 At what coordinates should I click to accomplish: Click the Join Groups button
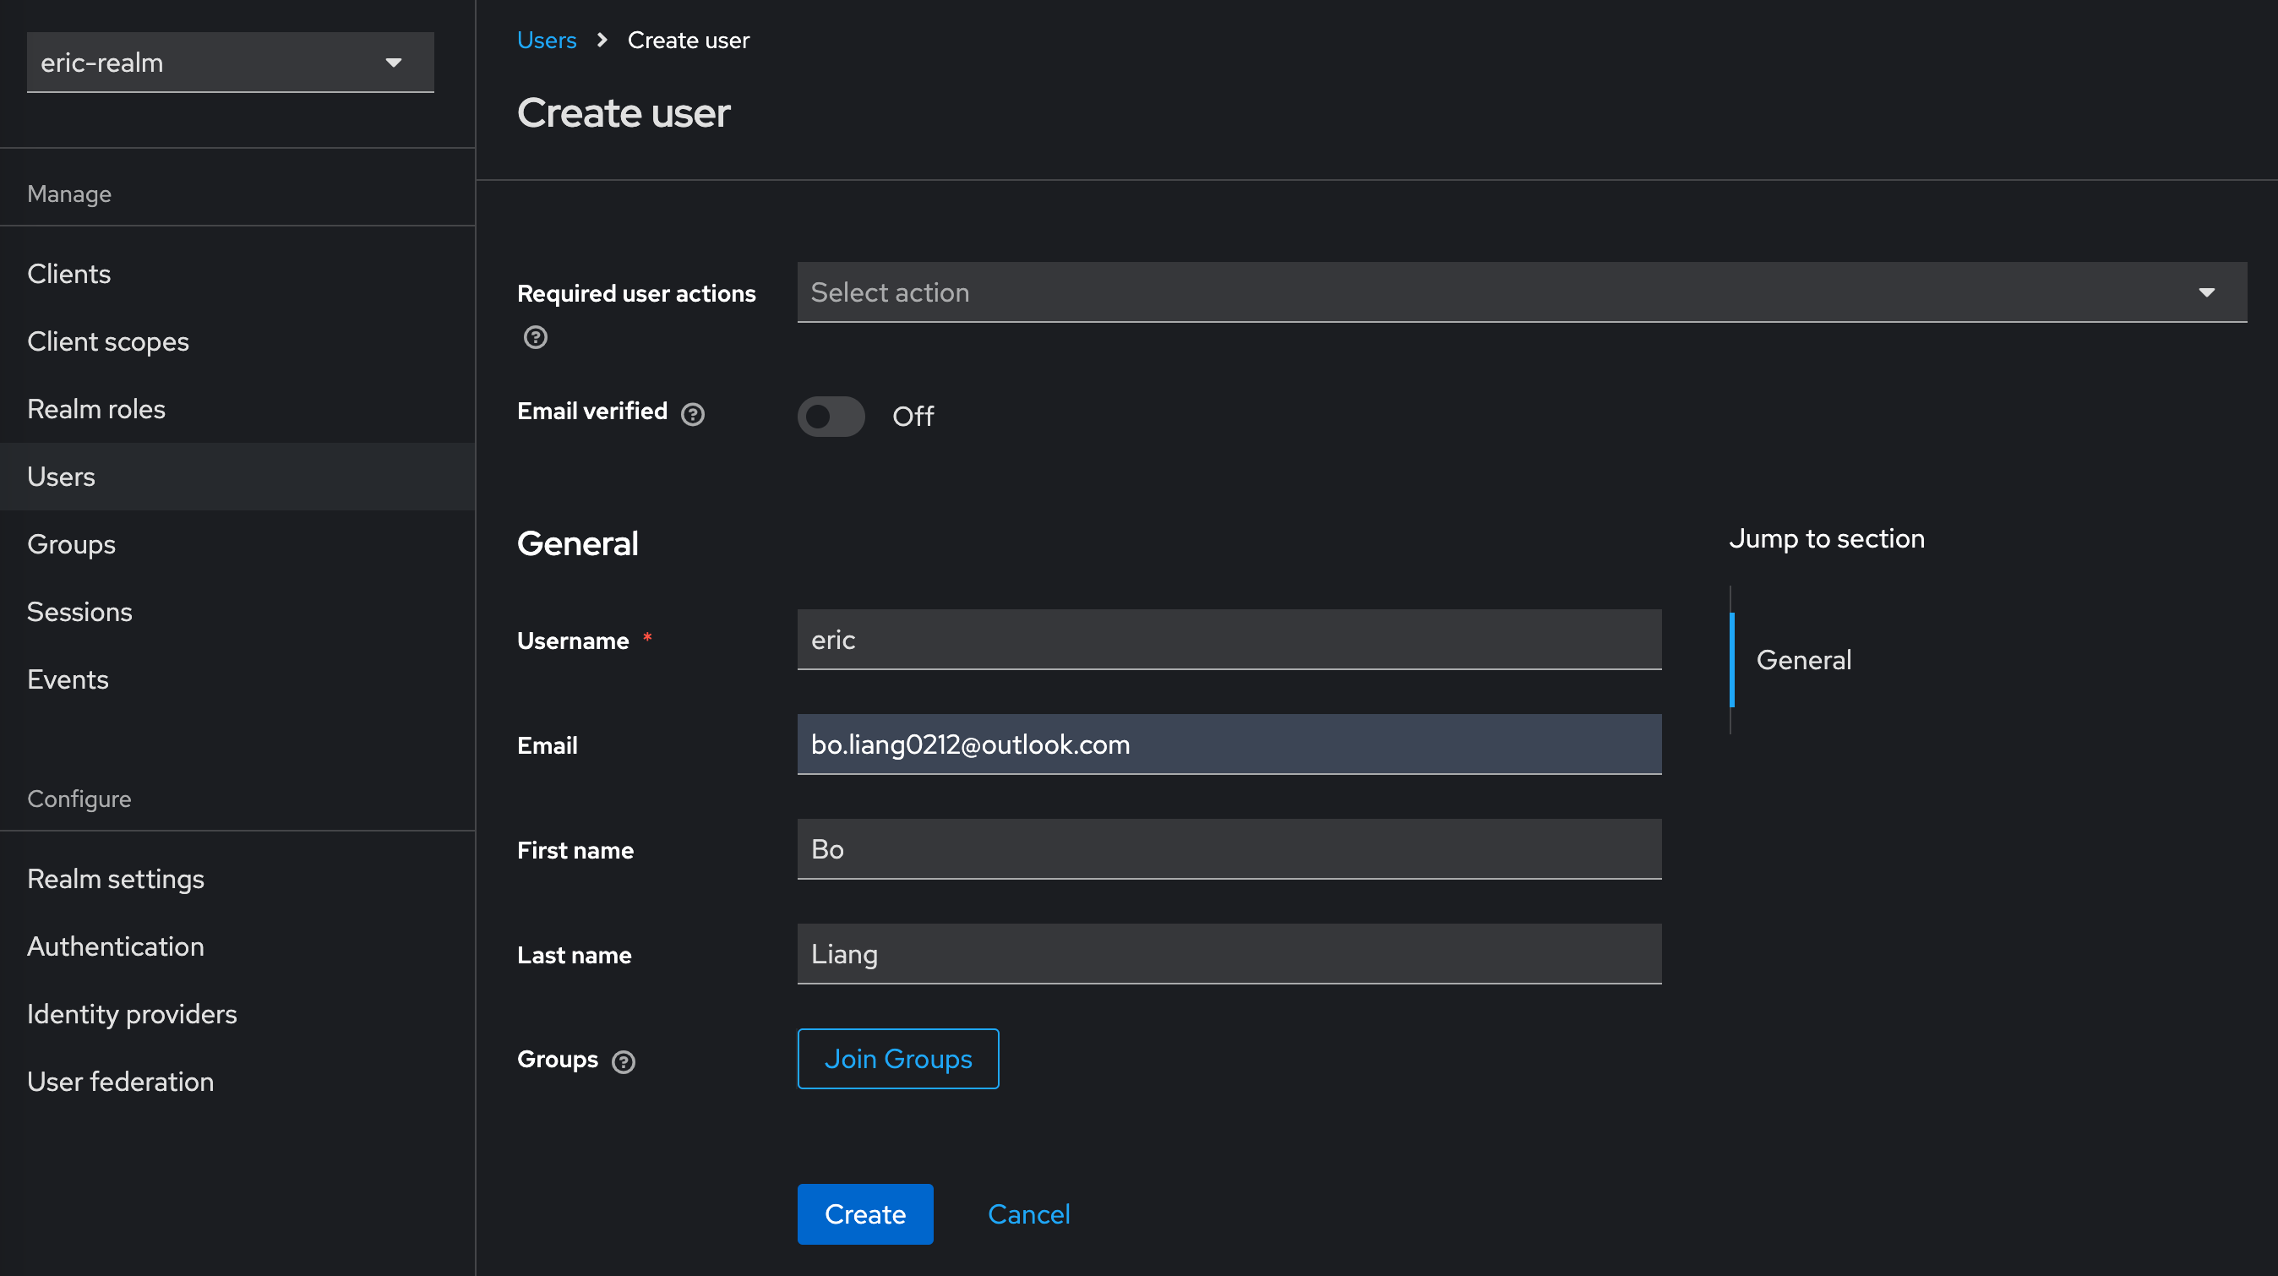tap(898, 1058)
